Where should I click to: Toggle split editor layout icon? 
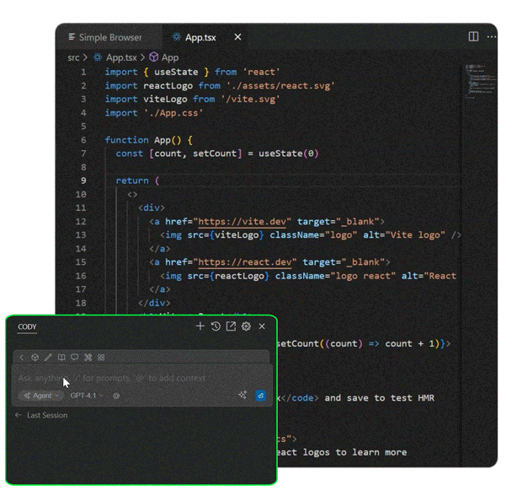pyautogui.click(x=473, y=37)
